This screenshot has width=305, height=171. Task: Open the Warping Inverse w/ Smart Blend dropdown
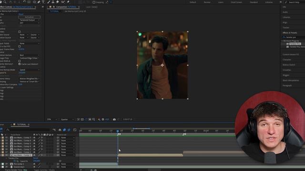click(30, 82)
